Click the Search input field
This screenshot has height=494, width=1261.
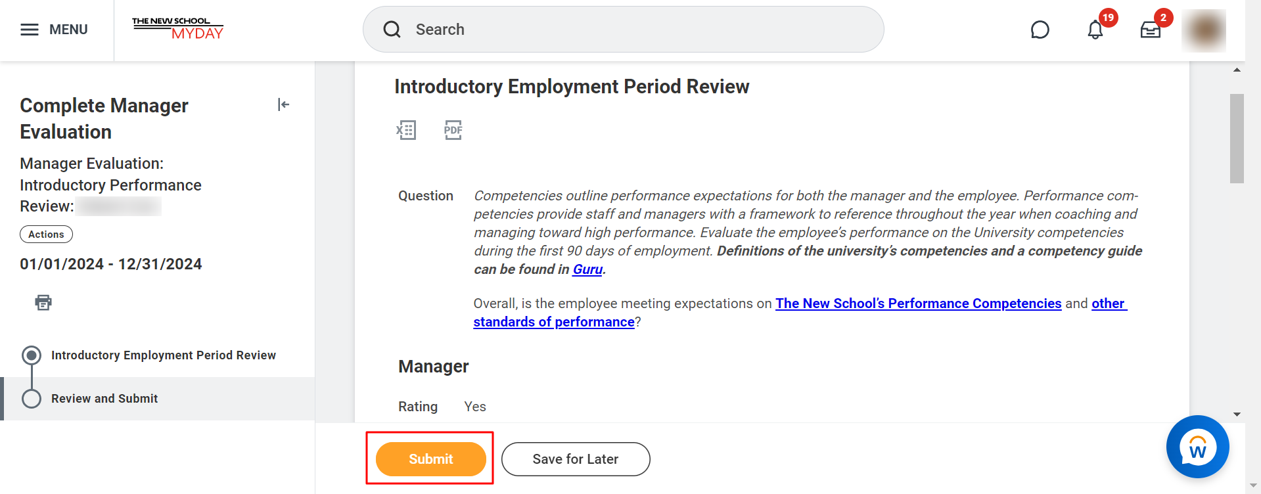click(x=623, y=30)
